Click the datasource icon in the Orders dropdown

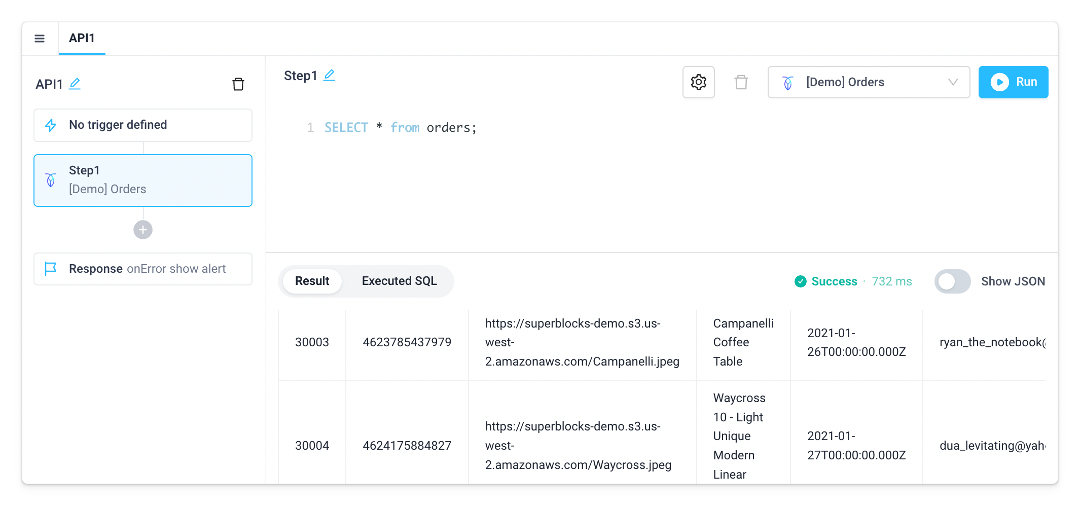pyautogui.click(x=787, y=82)
